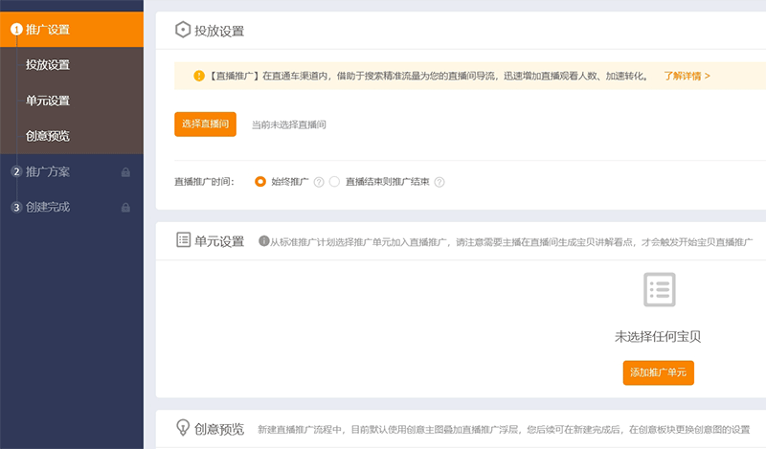
Task: Select the 直播结束则推广结束 radio option
Action: (x=334, y=182)
